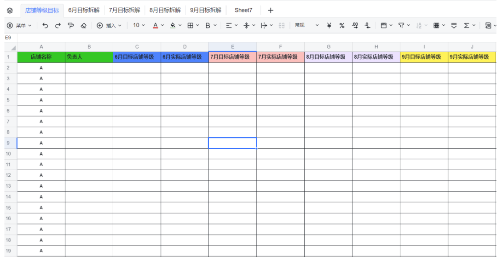The height and width of the screenshot is (257, 497).
Task: Click the formula bar input area
Action: (x=257, y=38)
